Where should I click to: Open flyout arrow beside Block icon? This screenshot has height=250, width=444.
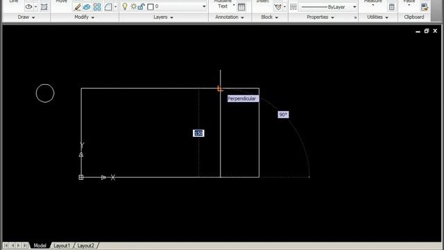(285, 7)
